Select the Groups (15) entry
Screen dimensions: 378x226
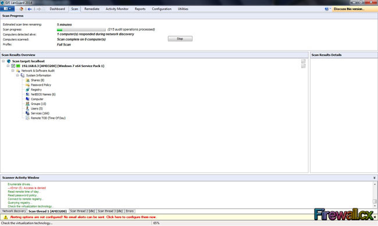38,104
